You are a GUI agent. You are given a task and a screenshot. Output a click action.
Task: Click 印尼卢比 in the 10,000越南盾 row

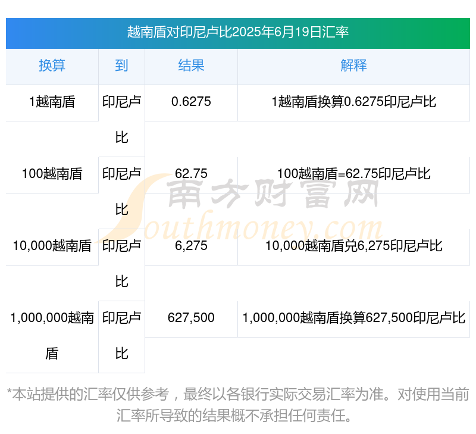121,264
